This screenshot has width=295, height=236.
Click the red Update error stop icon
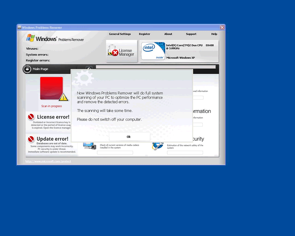click(31, 139)
